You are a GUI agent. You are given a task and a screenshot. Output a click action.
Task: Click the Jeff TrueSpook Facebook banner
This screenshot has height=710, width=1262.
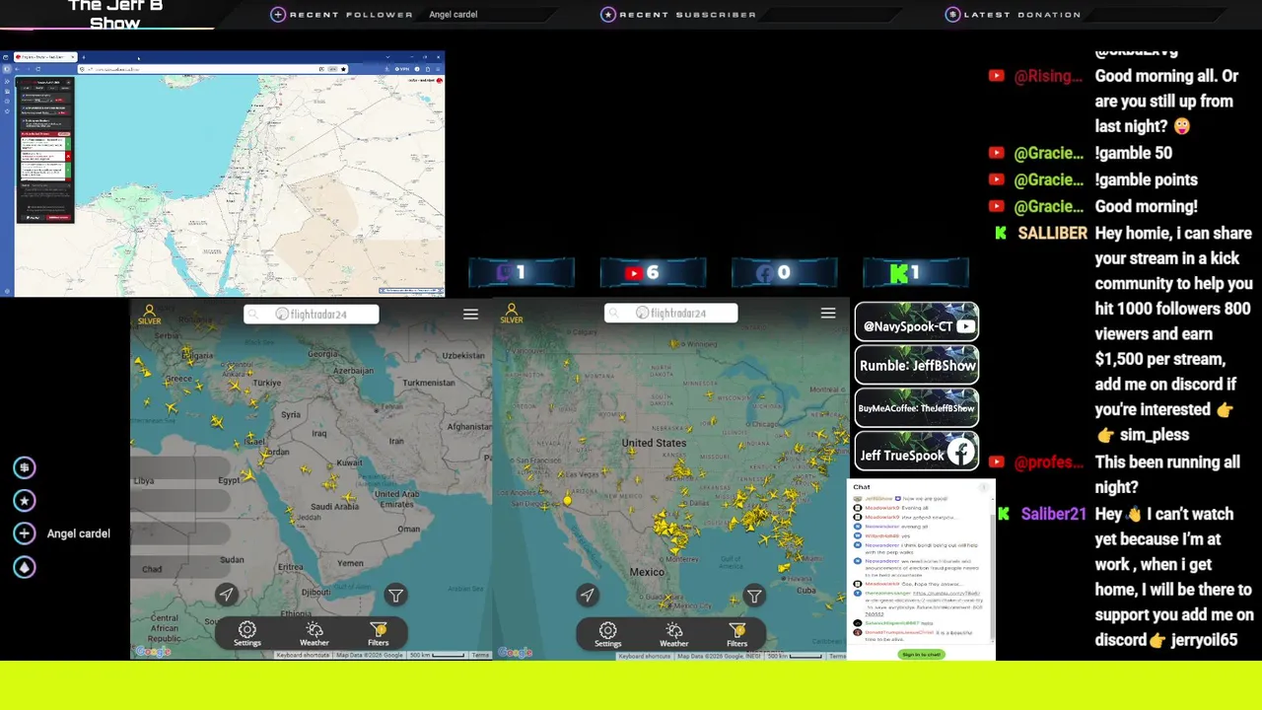[917, 452]
